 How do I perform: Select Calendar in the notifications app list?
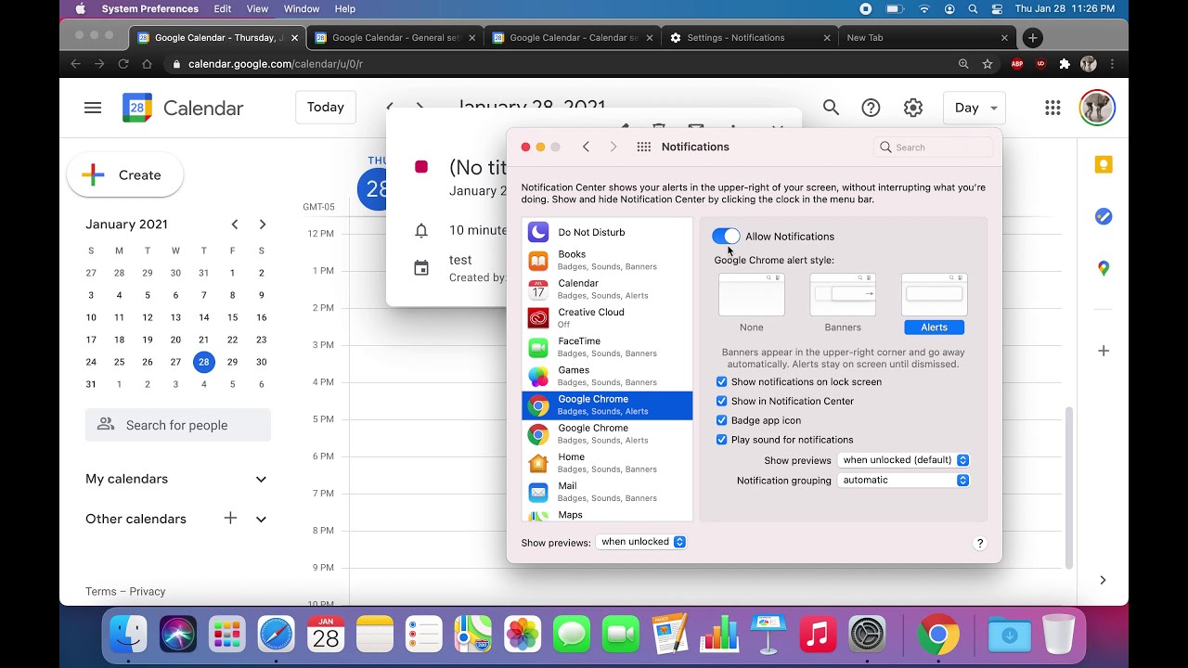coord(607,289)
